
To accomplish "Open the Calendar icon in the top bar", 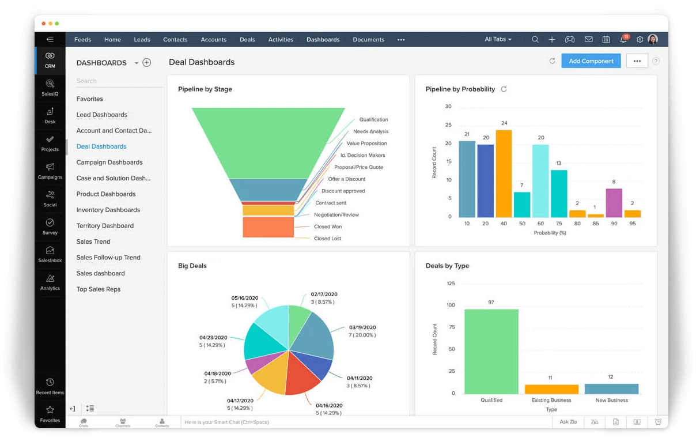I will click(x=606, y=39).
